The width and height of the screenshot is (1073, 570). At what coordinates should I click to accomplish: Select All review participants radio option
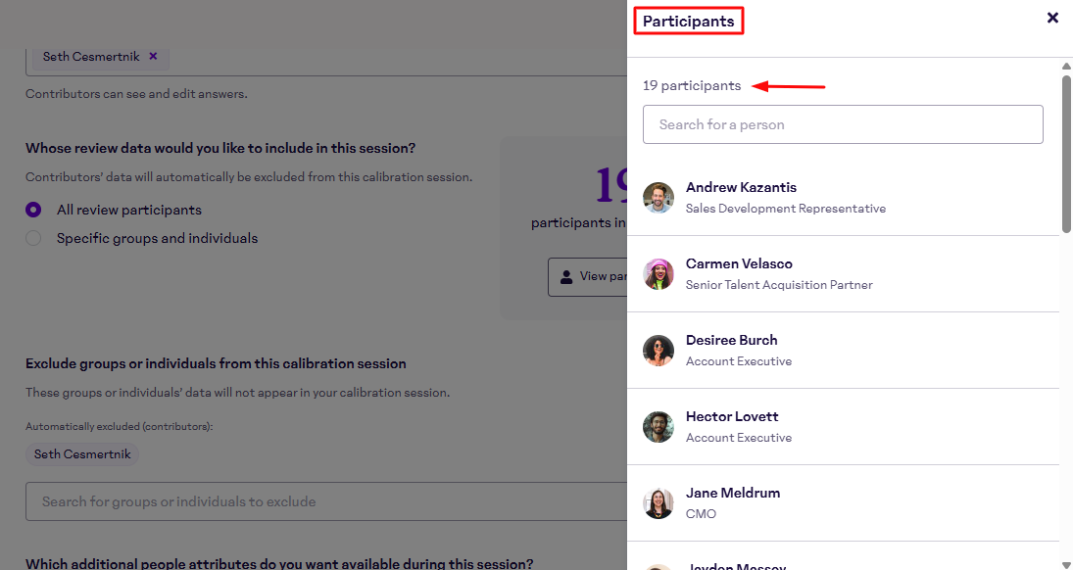coord(34,210)
